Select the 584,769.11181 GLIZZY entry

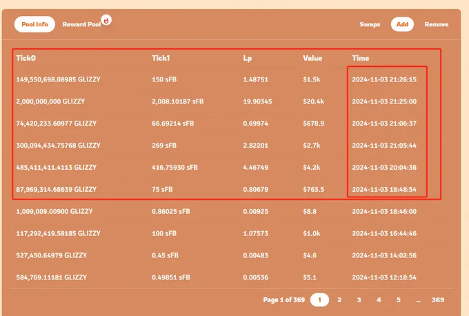click(x=52, y=277)
